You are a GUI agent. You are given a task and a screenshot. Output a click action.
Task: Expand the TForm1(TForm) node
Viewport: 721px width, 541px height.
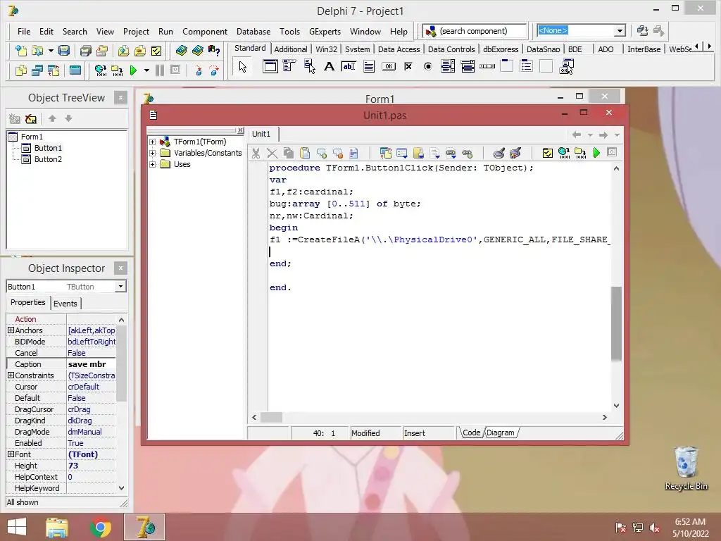coord(152,142)
